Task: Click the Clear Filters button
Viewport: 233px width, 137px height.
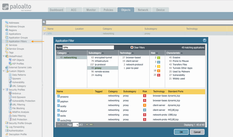Action: (137, 48)
